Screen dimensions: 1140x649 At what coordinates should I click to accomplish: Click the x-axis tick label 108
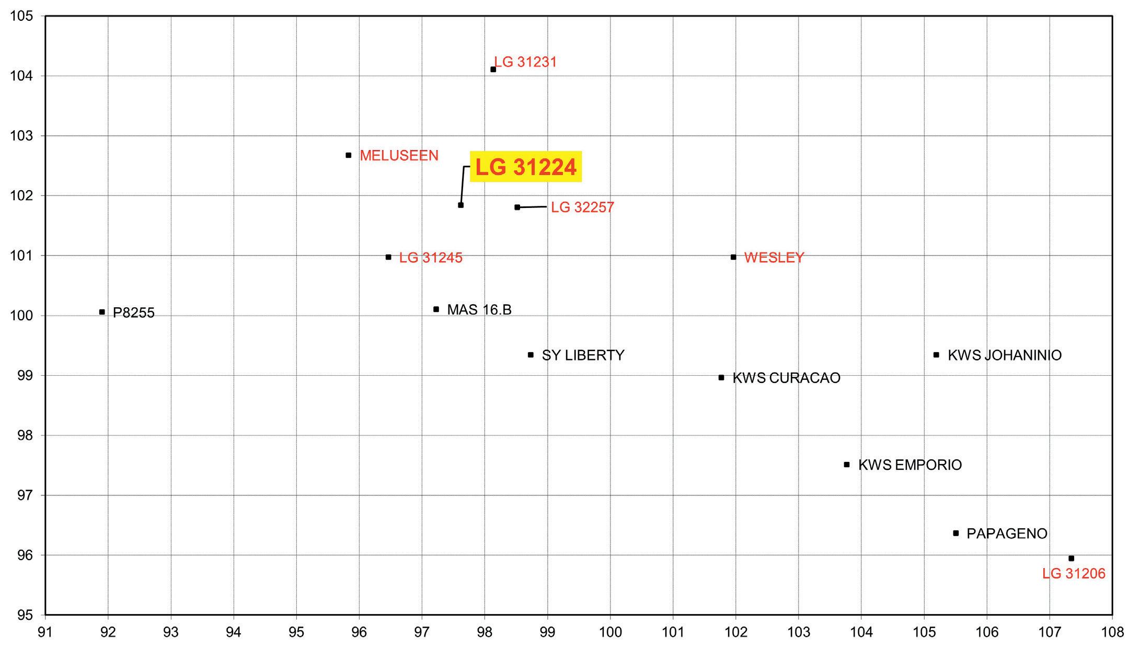coord(1112,632)
